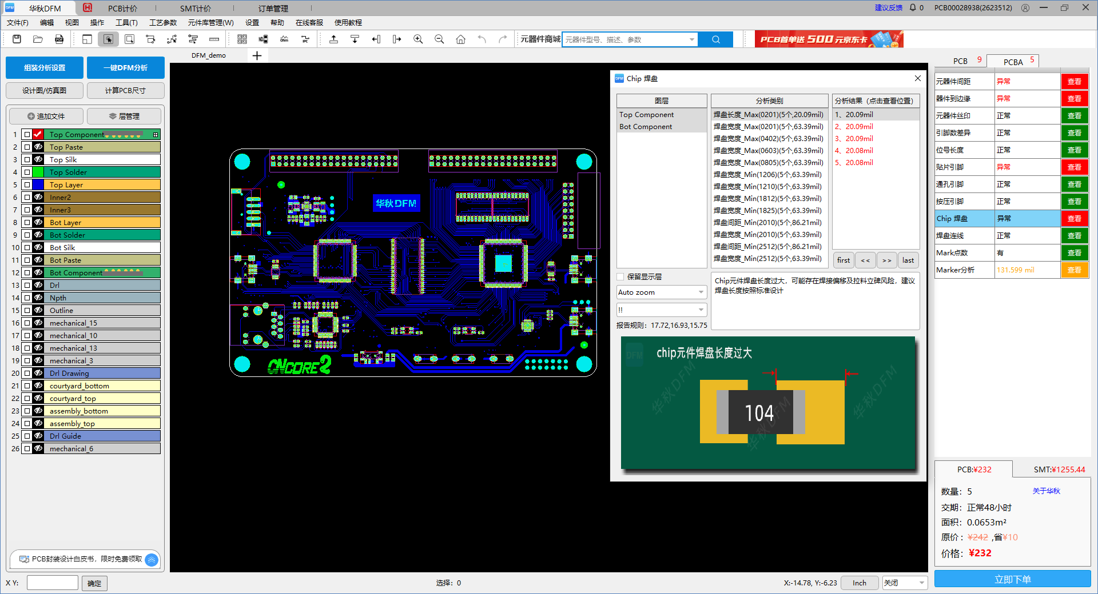
Task: Click the open folder icon
Action: point(38,39)
